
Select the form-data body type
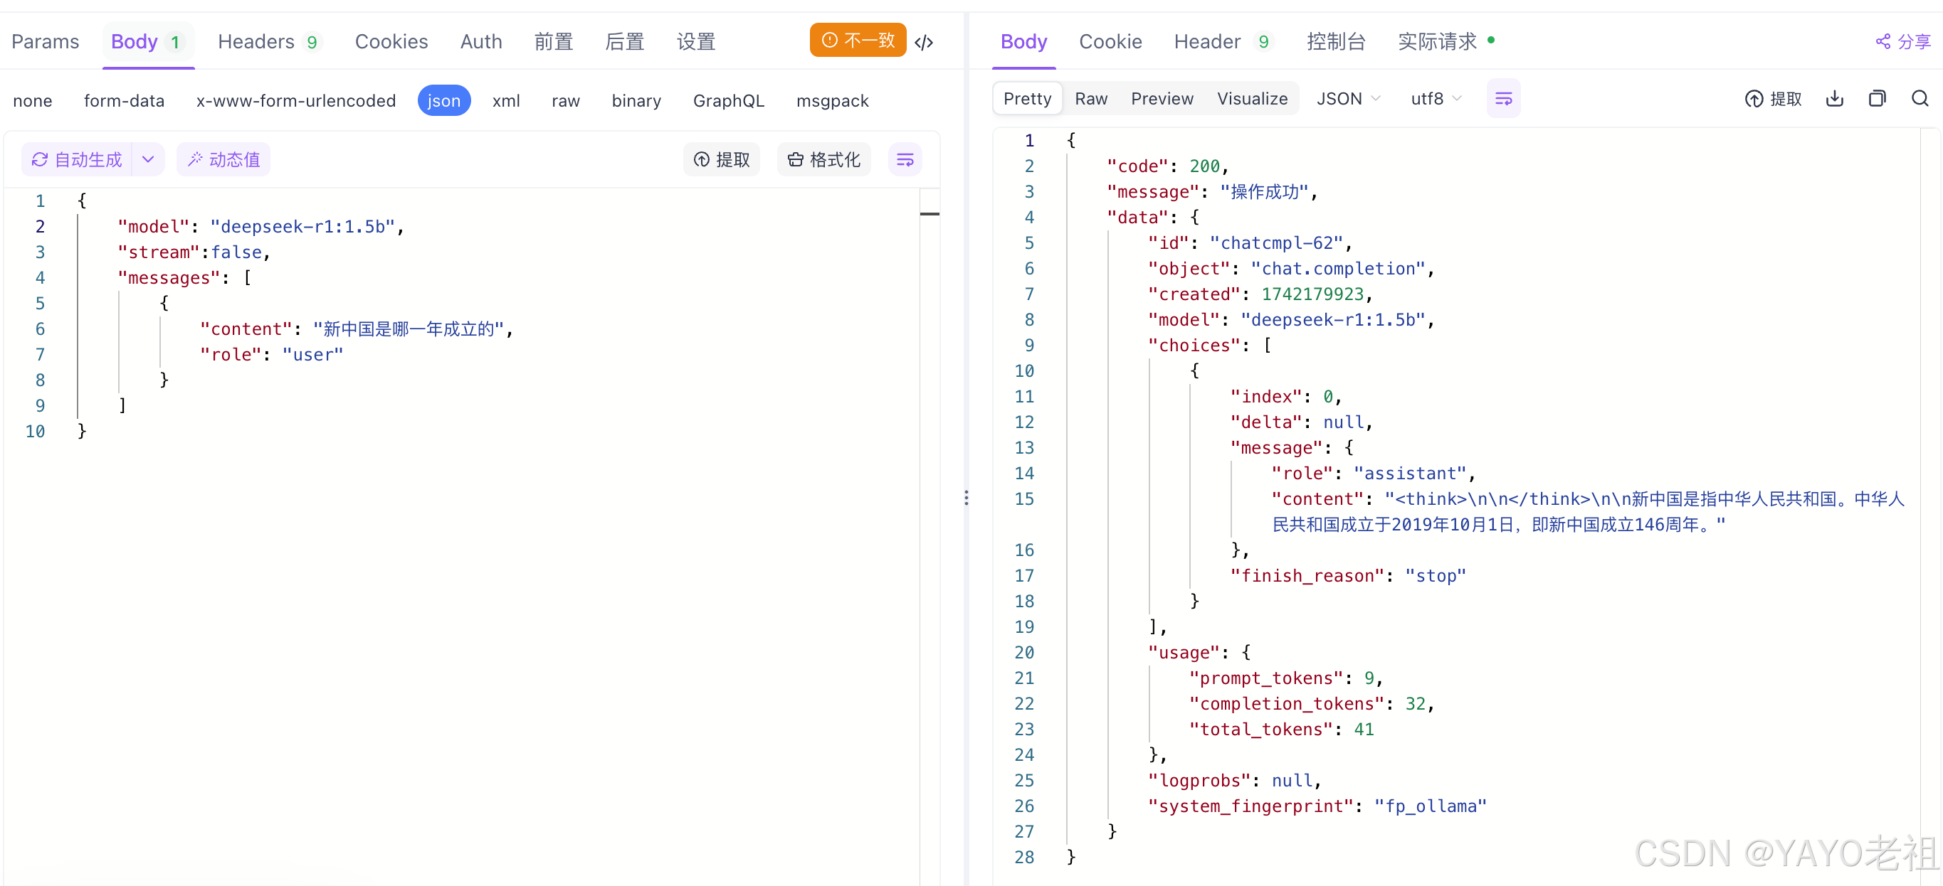[124, 100]
